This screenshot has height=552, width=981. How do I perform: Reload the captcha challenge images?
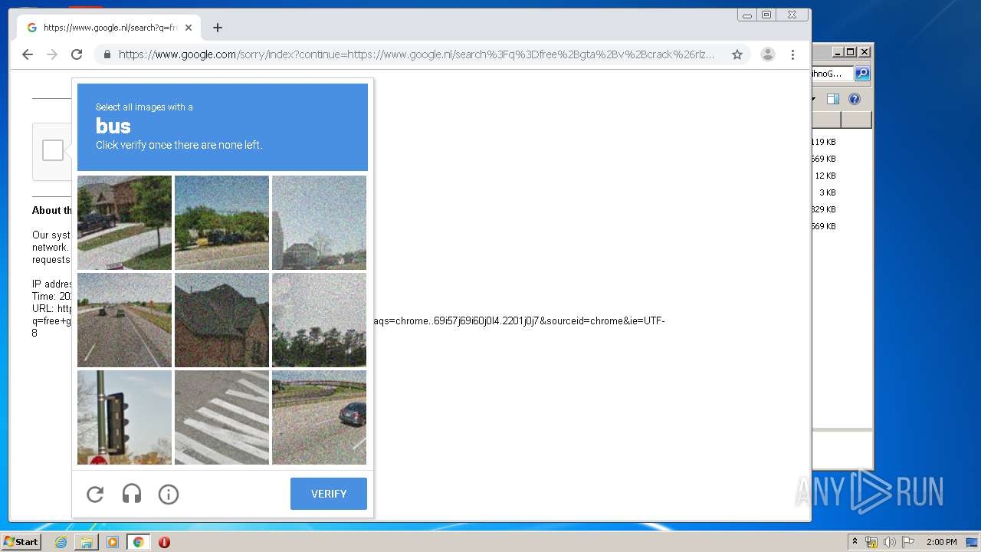[x=95, y=495]
